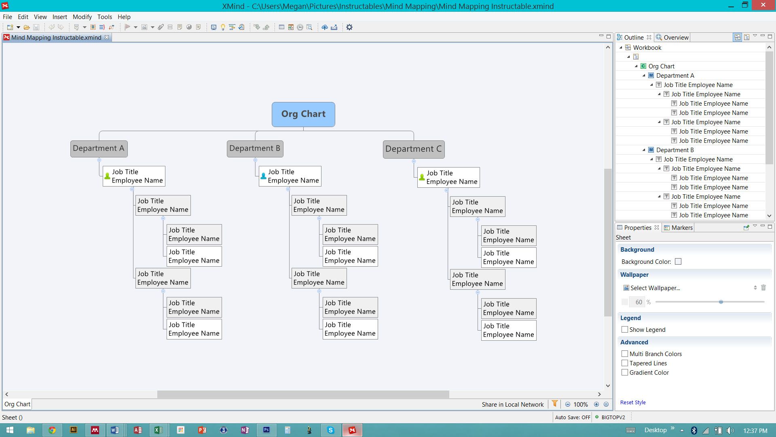Image resolution: width=776 pixels, height=437 pixels.
Task: Open XMind preferences via the gear icon
Action: tap(349, 27)
